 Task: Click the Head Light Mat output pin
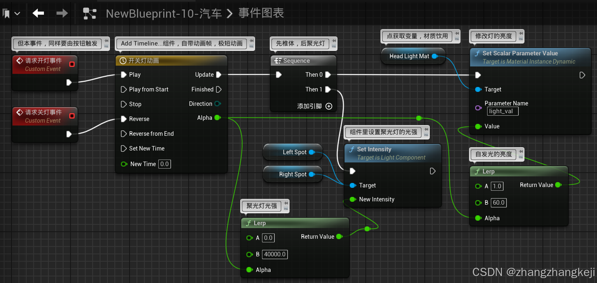(435, 56)
